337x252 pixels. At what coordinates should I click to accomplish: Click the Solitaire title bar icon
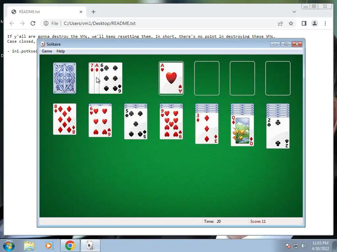pos(43,44)
